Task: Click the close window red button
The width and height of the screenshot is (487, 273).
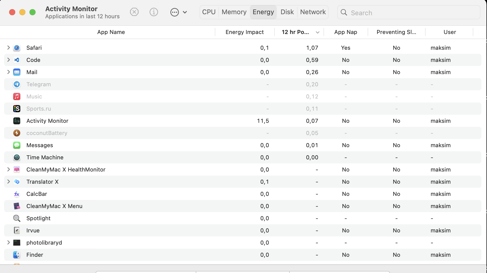Action: (x=12, y=12)
